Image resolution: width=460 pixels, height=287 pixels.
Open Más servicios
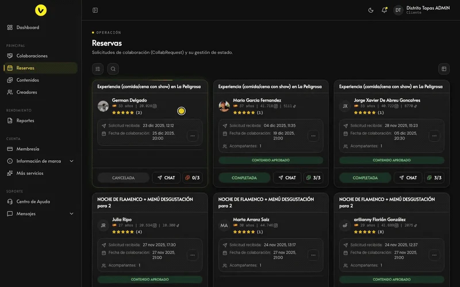point(41,173)
